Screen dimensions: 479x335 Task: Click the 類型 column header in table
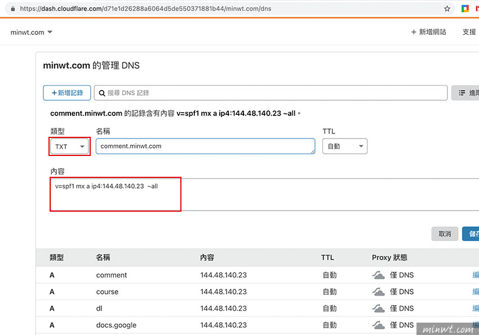tap(56, 257)
